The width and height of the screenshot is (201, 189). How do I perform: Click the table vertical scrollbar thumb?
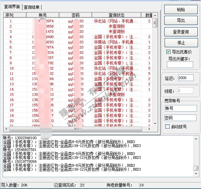point(155,23)
